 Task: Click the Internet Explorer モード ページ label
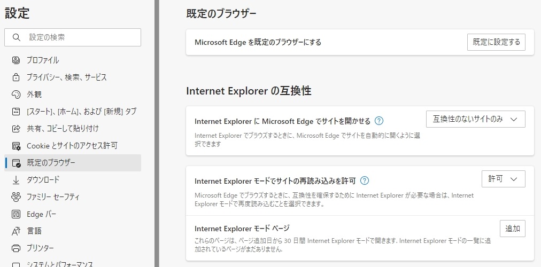tap(242, 228)
